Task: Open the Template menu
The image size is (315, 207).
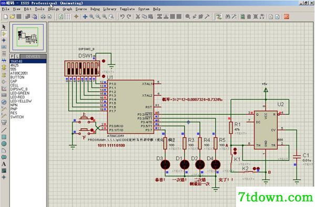Action: pyautogui.click(x=127, y=9)
